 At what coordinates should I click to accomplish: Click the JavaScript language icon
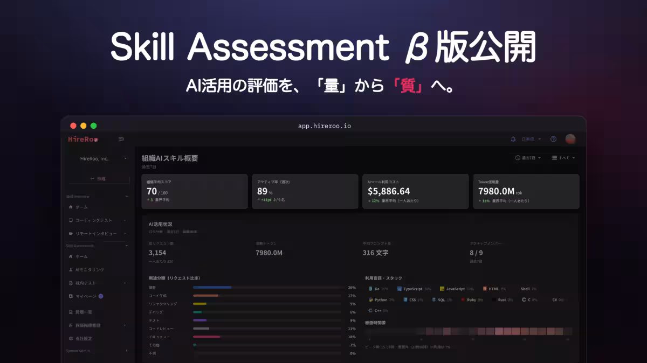pos(442,289)
